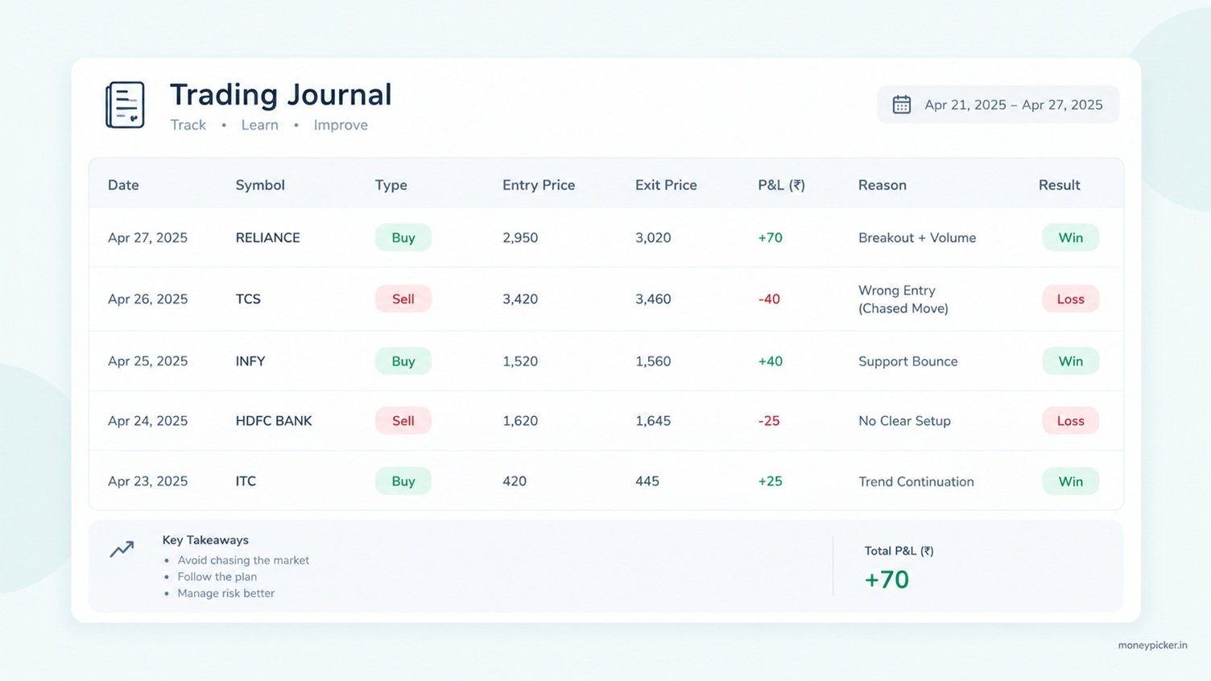Click the entry price 3,420
Image resolution: width=1211 pixels, height=681 pixels.
tap(520, 299)
